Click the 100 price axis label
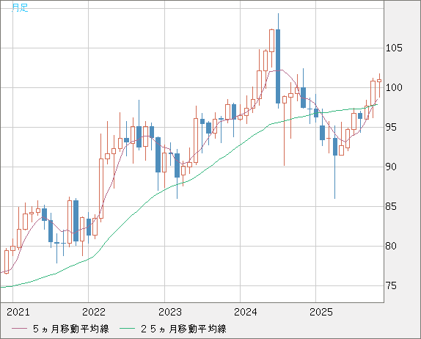 click(x=394, y=87)
